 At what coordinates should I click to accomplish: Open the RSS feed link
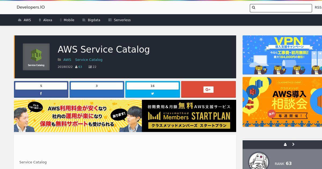click(x=318, y=8)
